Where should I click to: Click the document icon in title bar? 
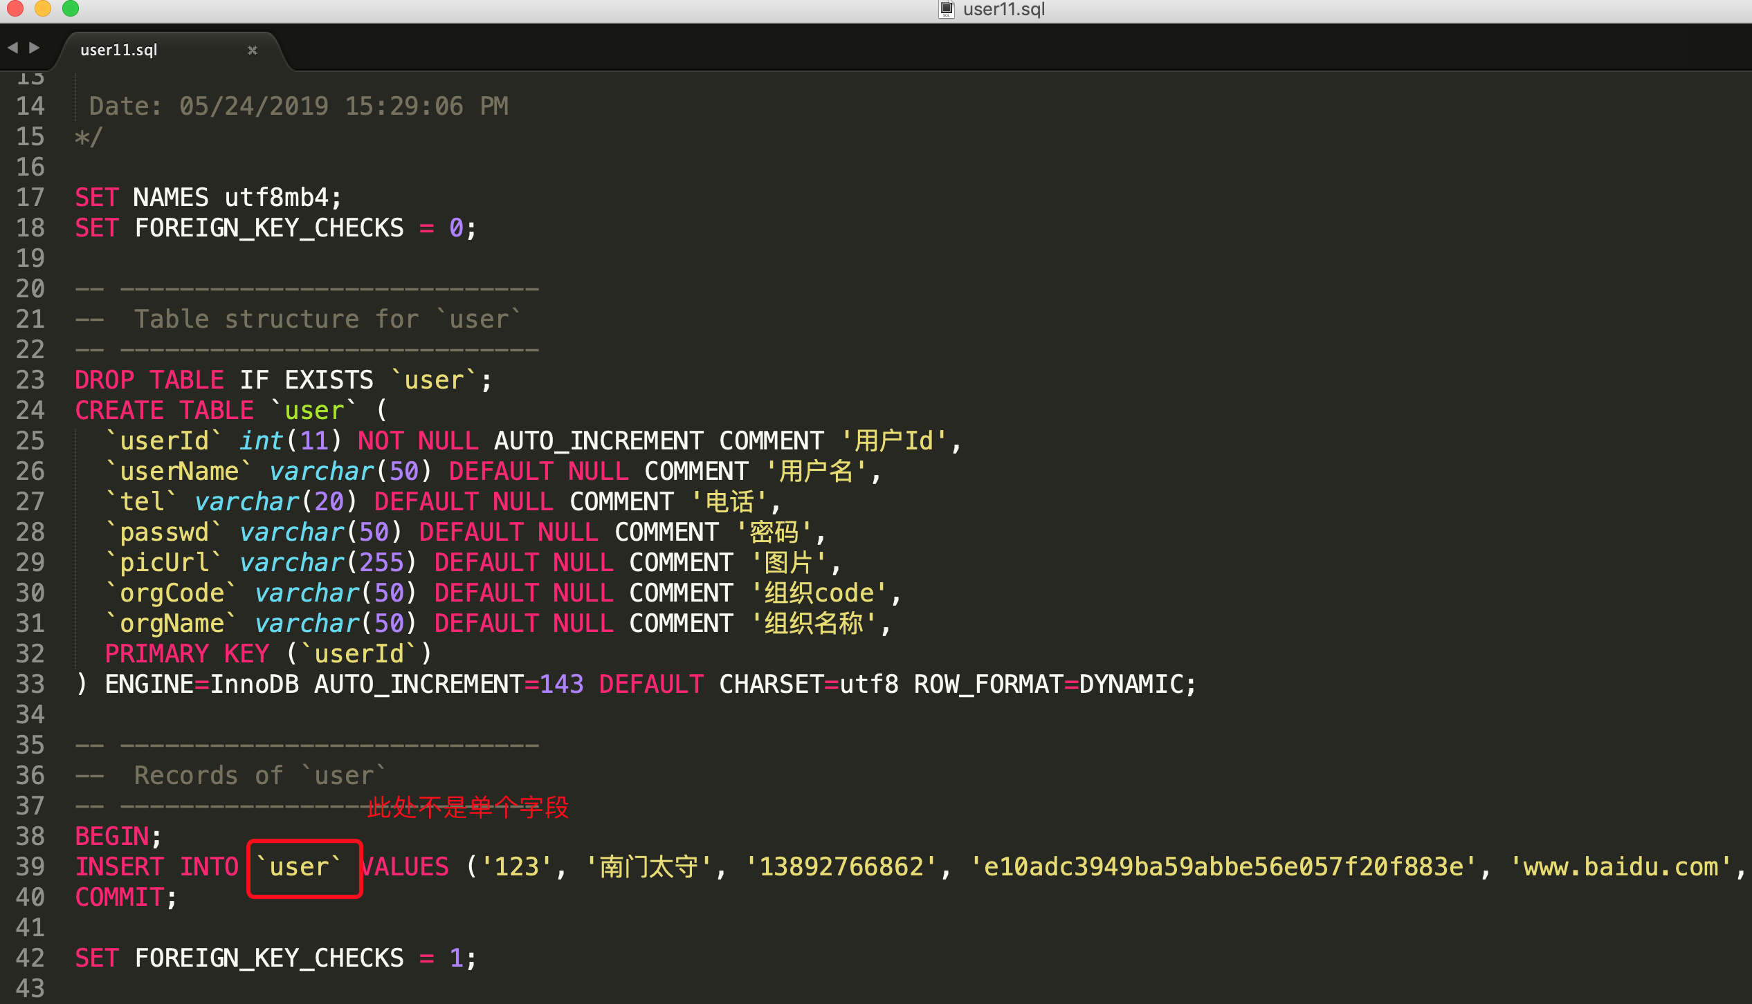(946, 9)
